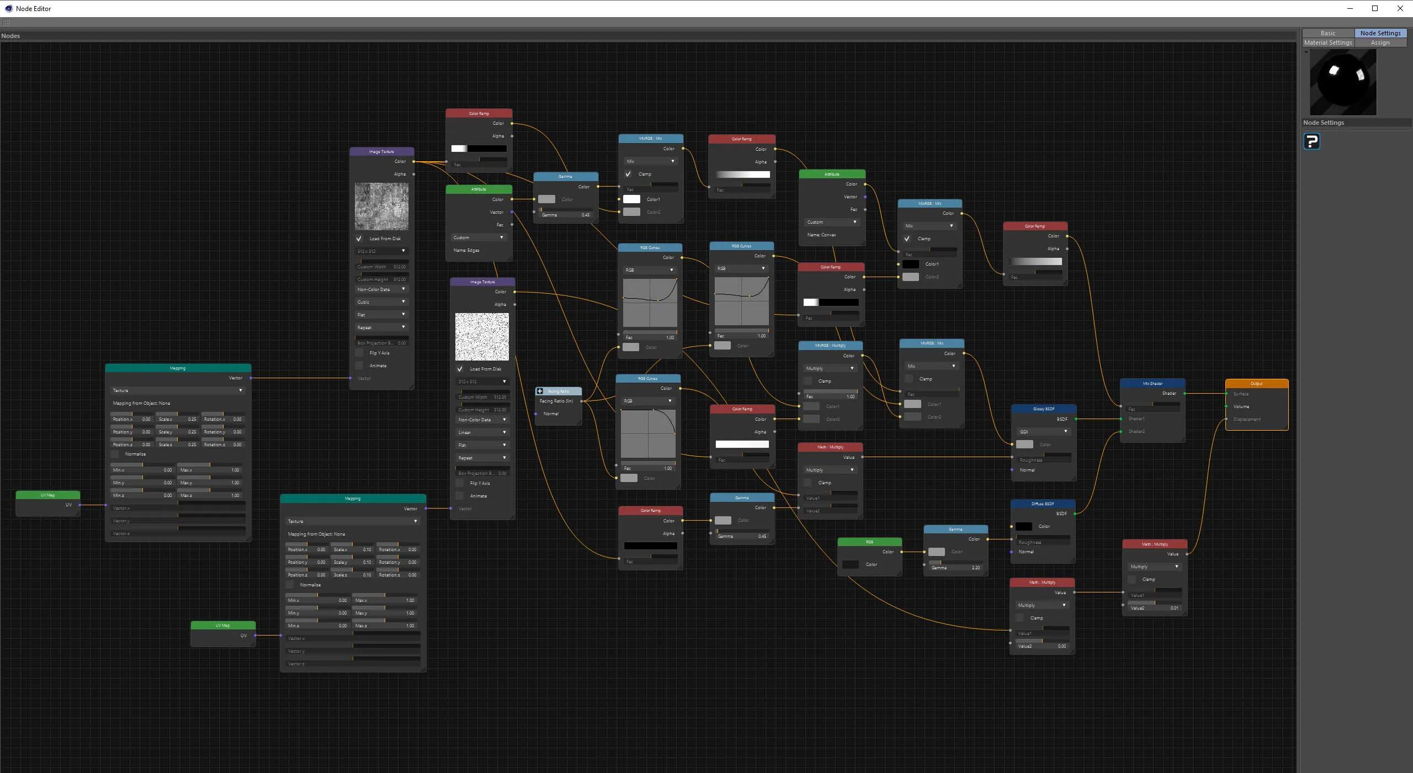
Task: Enable Clamp in Math node with Value2 0.01
Action: [1132, 579]
